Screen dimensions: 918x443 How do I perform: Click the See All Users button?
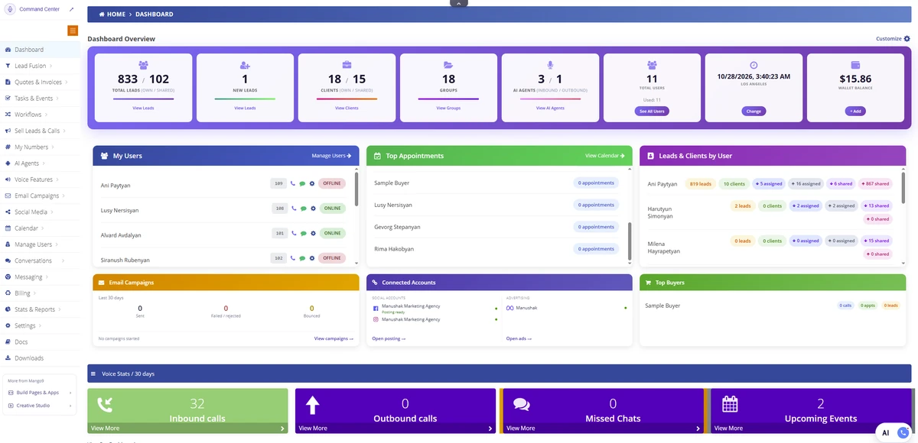coord(652,112)
